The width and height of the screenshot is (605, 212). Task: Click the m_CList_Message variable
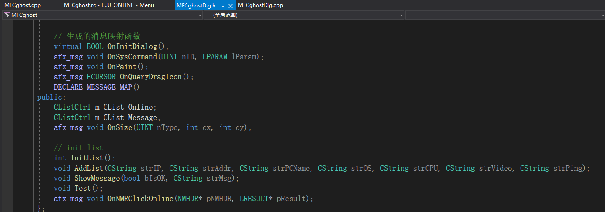point(126,117)
